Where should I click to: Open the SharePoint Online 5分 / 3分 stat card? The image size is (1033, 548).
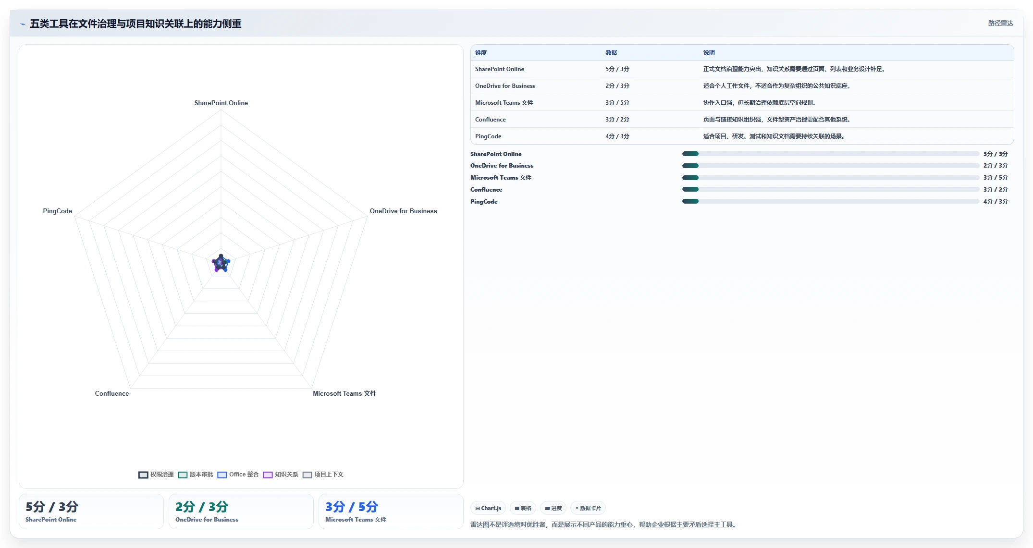pos(91,511)
